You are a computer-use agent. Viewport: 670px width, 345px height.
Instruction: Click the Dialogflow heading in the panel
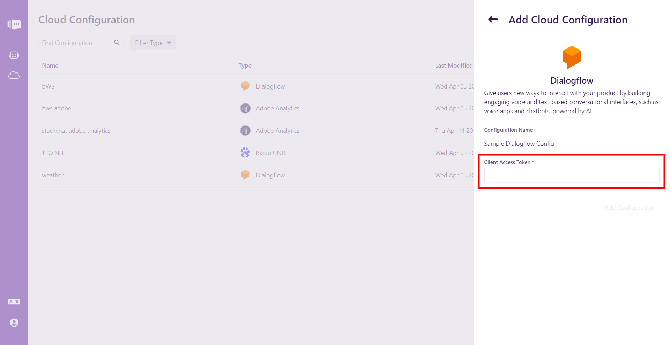(x=572, y=81)
